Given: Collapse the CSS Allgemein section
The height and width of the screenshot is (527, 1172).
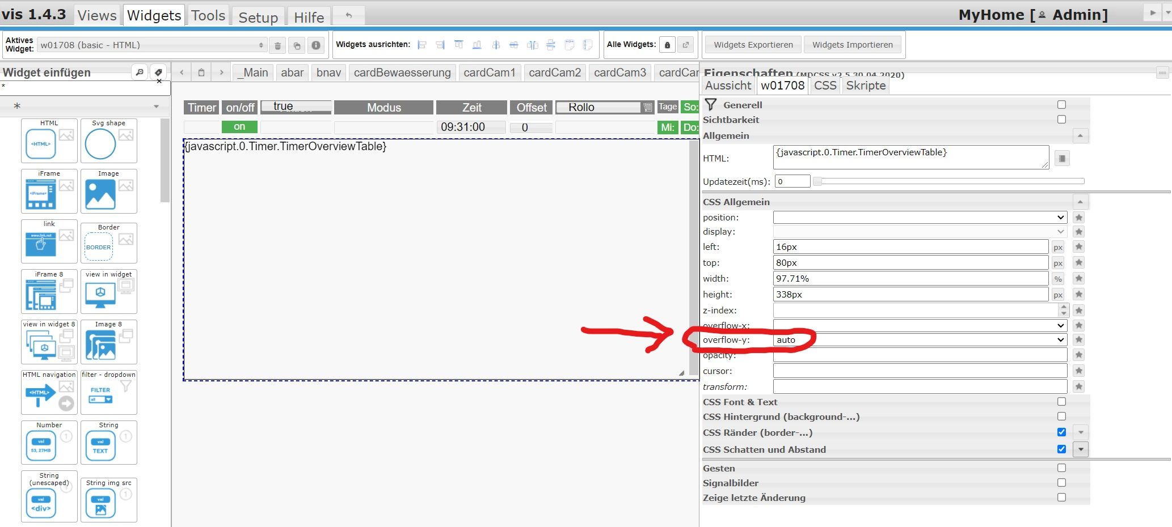Looking at the screenshot, I should (1080, 202).
